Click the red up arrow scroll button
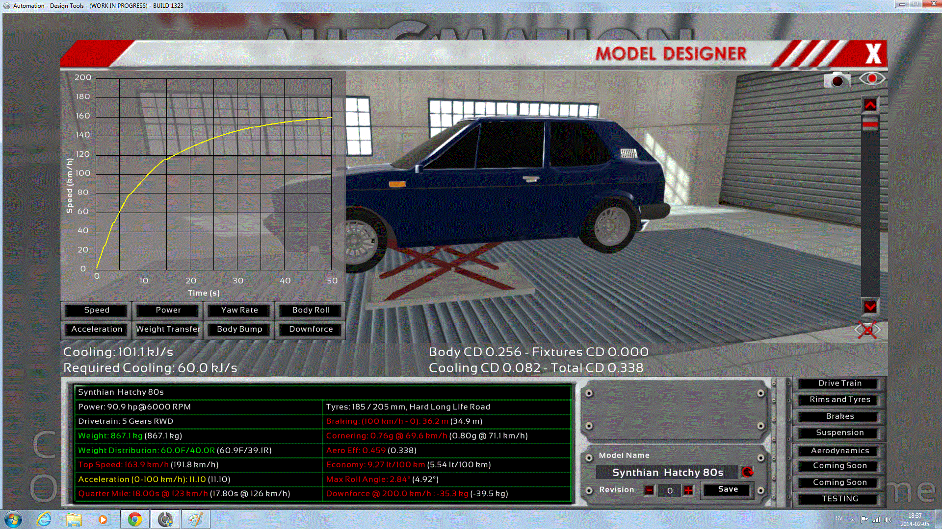The height and width of the screenshot is (529, 942). (x=870, y=105)
